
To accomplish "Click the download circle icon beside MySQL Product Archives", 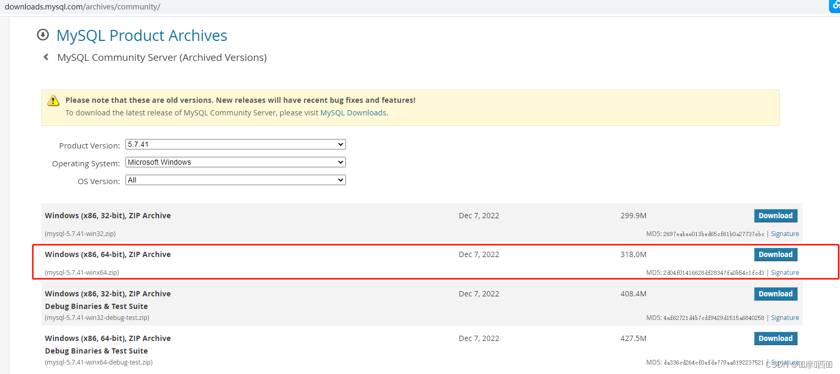I will [43, 35].
